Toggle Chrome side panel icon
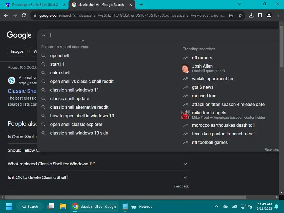 (260, 16)
